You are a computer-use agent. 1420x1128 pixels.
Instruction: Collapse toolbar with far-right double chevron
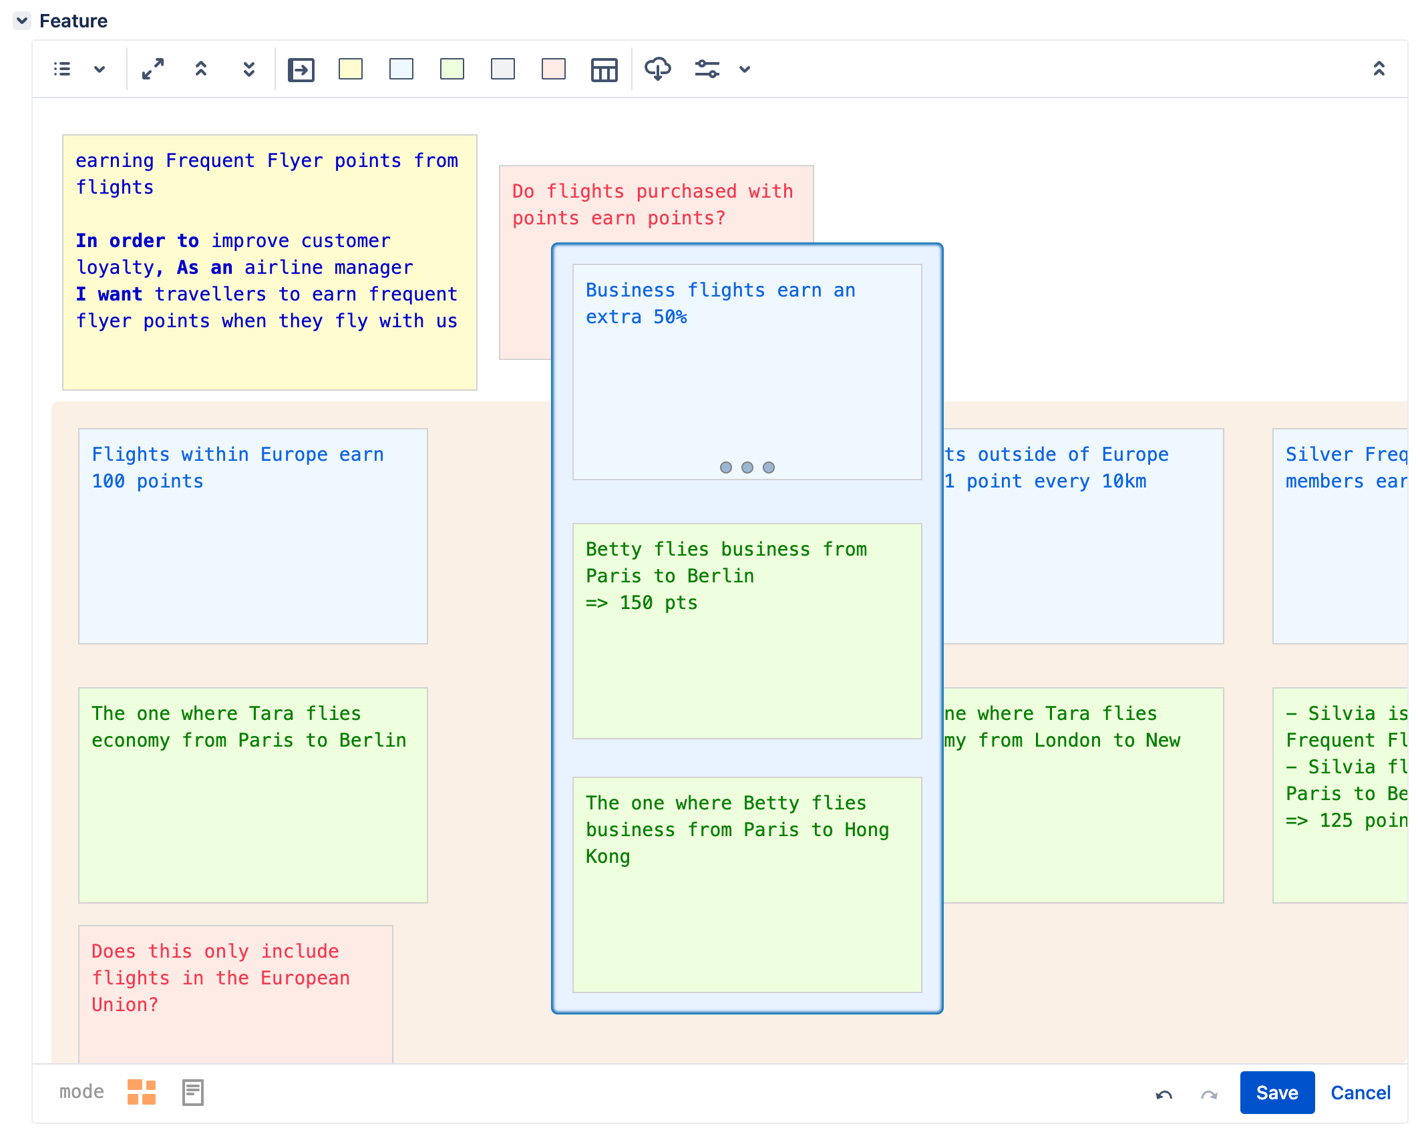point(1379,69)
